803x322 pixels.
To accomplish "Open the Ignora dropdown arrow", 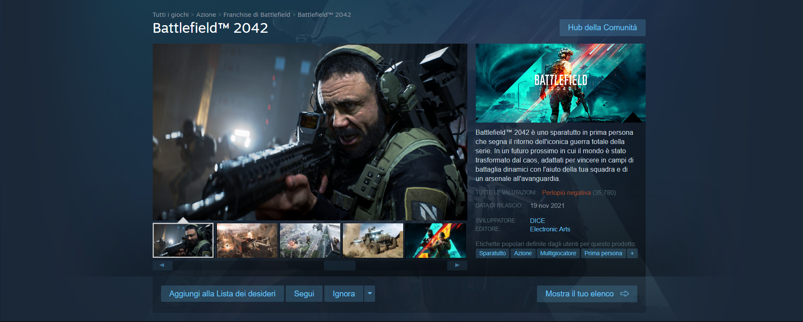I will point(370,294).
